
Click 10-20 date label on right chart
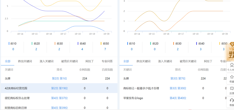[225, 34]
